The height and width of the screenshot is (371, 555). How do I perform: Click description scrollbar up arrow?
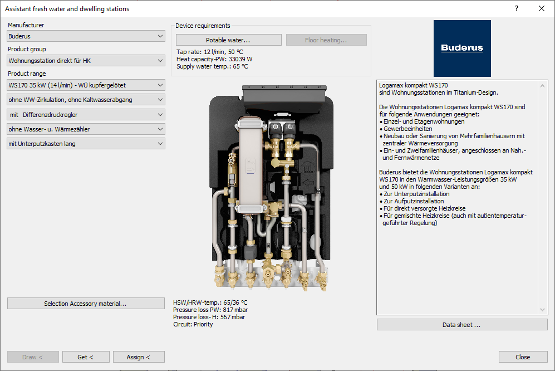pyautogui.click(x=542, y=86)
